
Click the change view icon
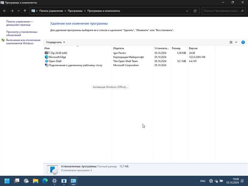(x=231, y=42)
